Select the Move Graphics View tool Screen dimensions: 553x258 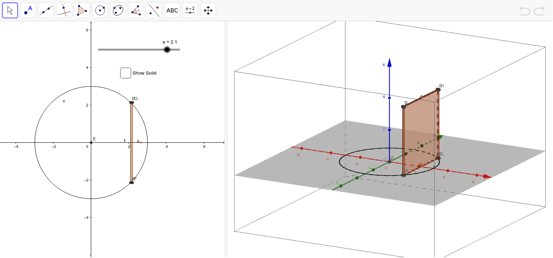[x=208, y=10]
